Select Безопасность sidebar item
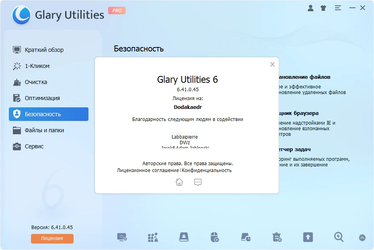Viewport: 374px width, 250px height. pos(49,114)
